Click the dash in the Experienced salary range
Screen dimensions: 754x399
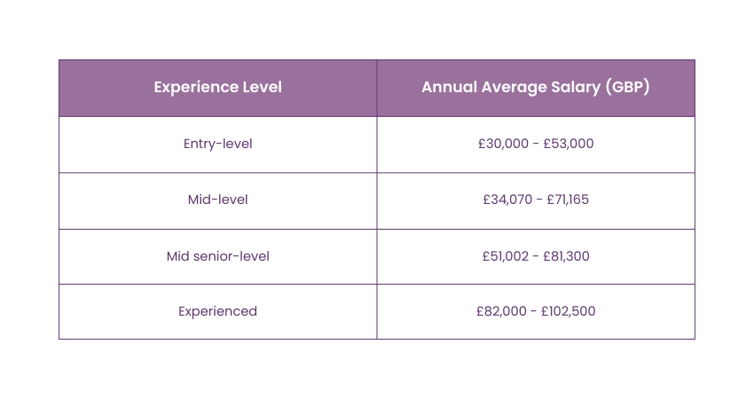pyautogui.click(x=531, y=311)
